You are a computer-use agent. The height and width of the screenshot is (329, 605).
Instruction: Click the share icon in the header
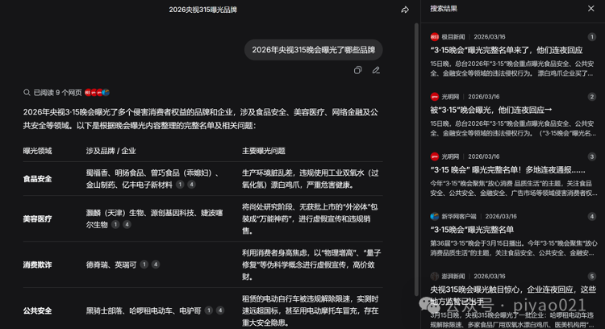405,10
